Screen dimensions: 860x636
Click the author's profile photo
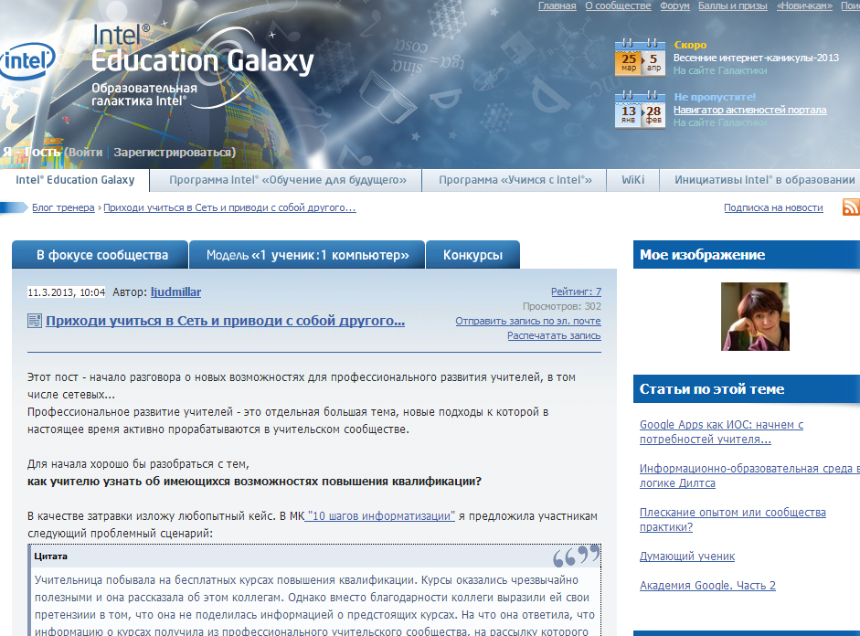point(755,316)
